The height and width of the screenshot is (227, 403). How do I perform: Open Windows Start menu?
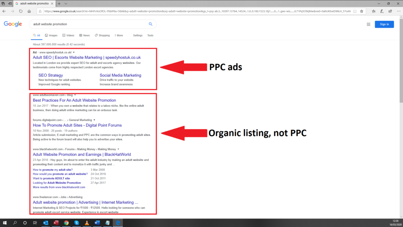[5, 223]
